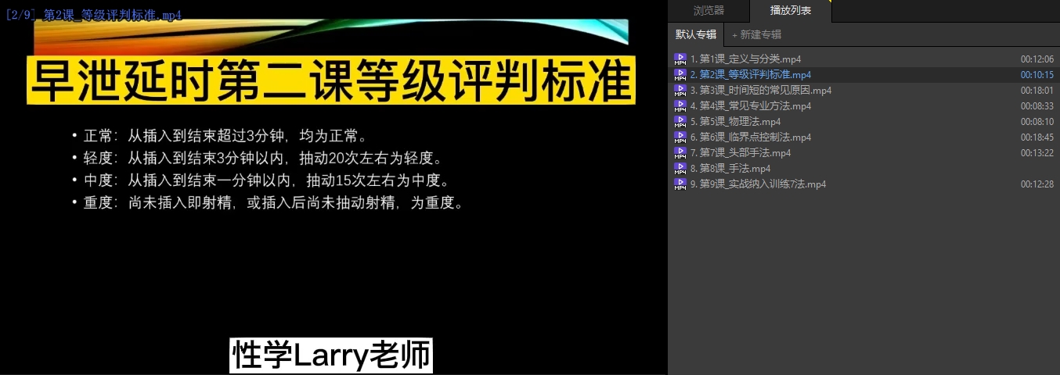Click file icon for 第6课 entry
The width and height of the screenshot is (1060, 375).
(680, 137)
